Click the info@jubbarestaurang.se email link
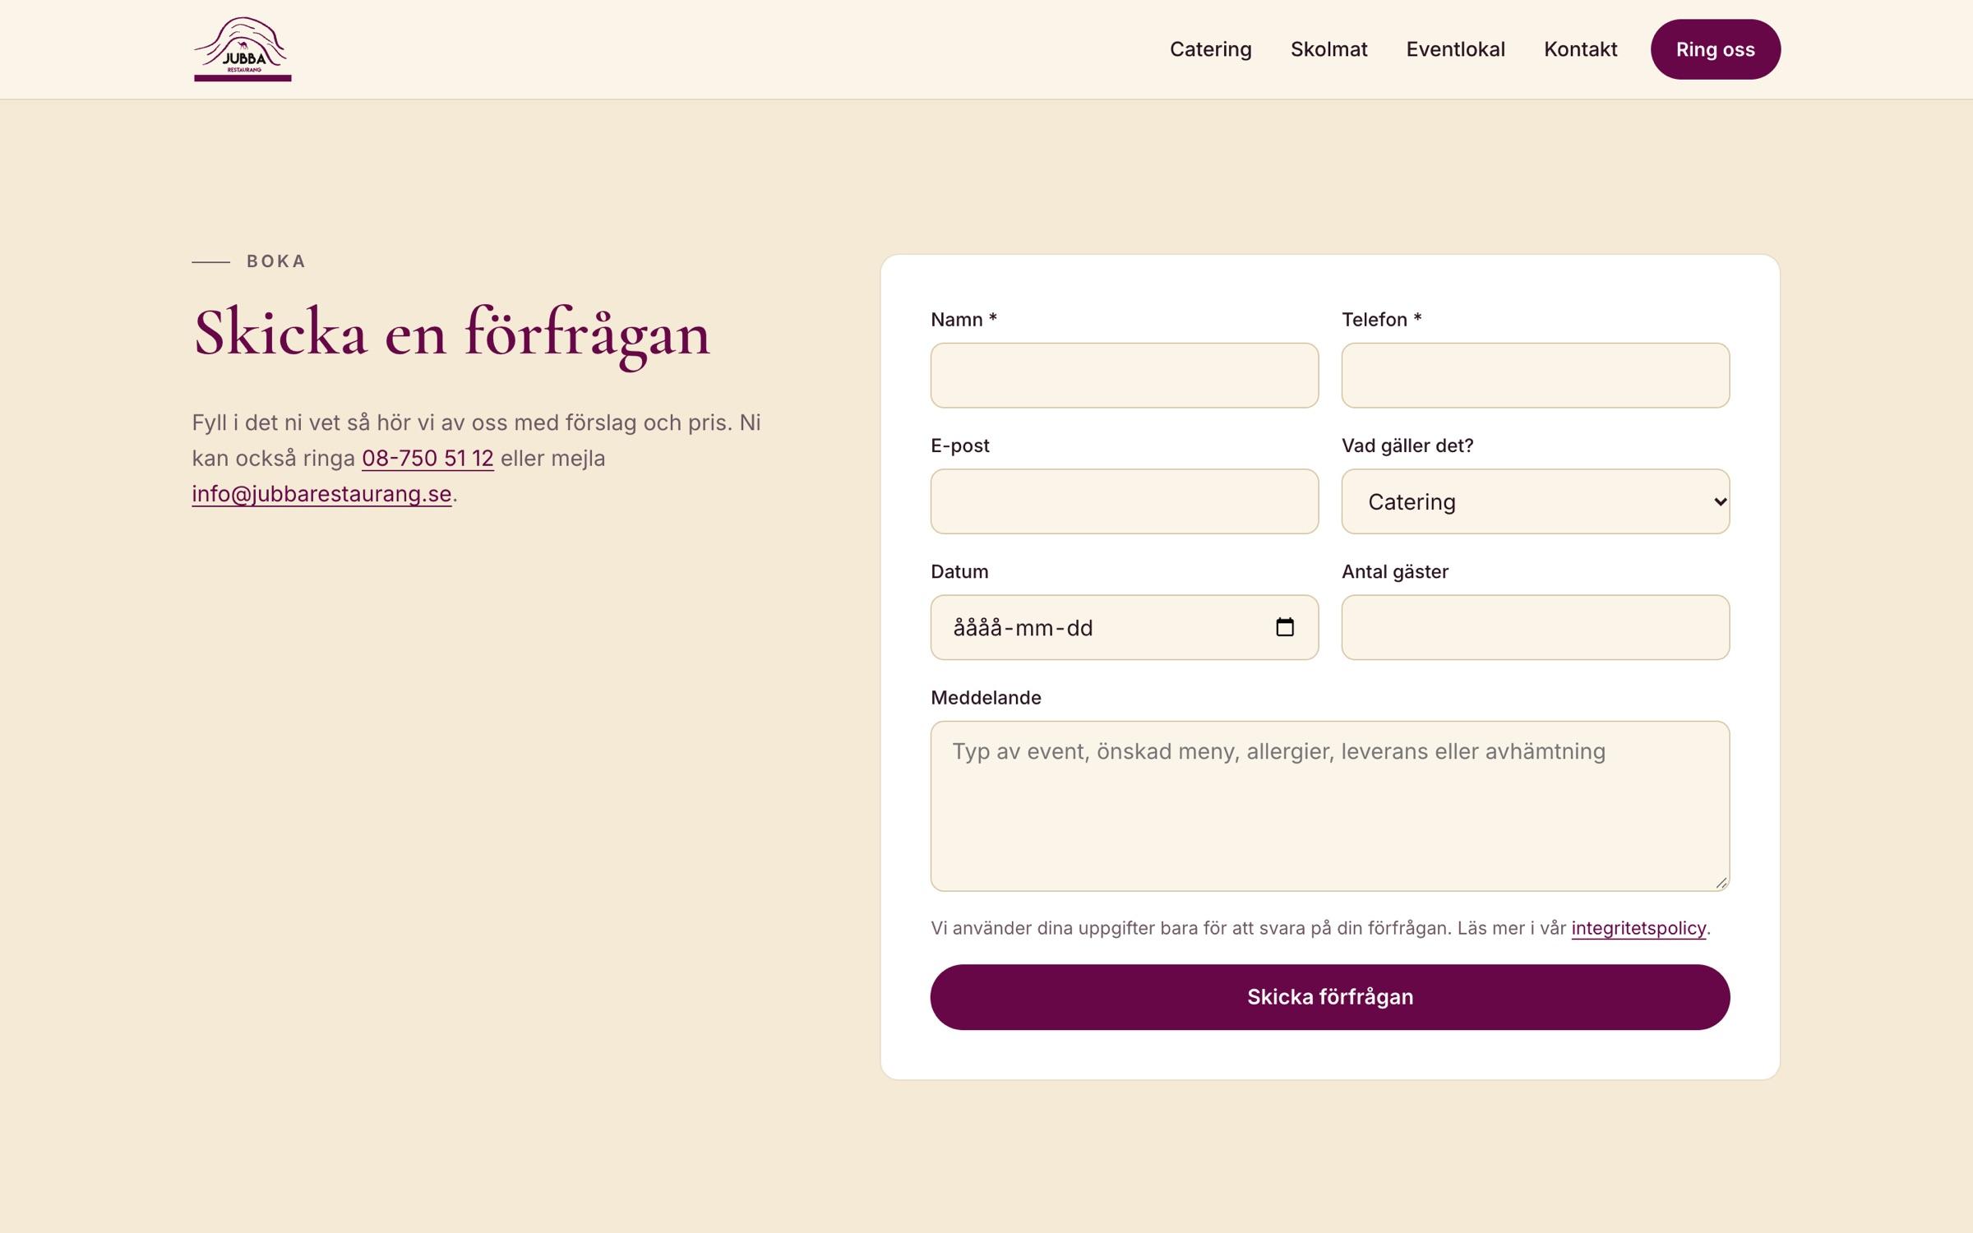Image resolution: width=1973 pixels, height=1233 pixels. pos(321,493)
